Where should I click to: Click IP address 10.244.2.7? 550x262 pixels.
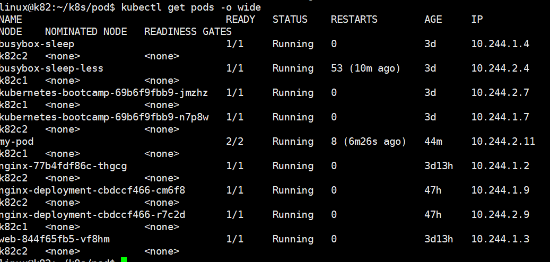point(500,93)
